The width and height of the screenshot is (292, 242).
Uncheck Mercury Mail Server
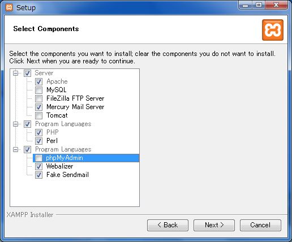[38, 107]
